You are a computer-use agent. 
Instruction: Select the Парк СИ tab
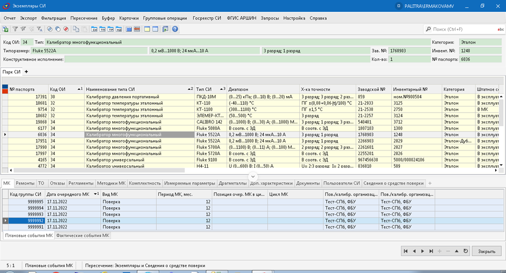11,72
